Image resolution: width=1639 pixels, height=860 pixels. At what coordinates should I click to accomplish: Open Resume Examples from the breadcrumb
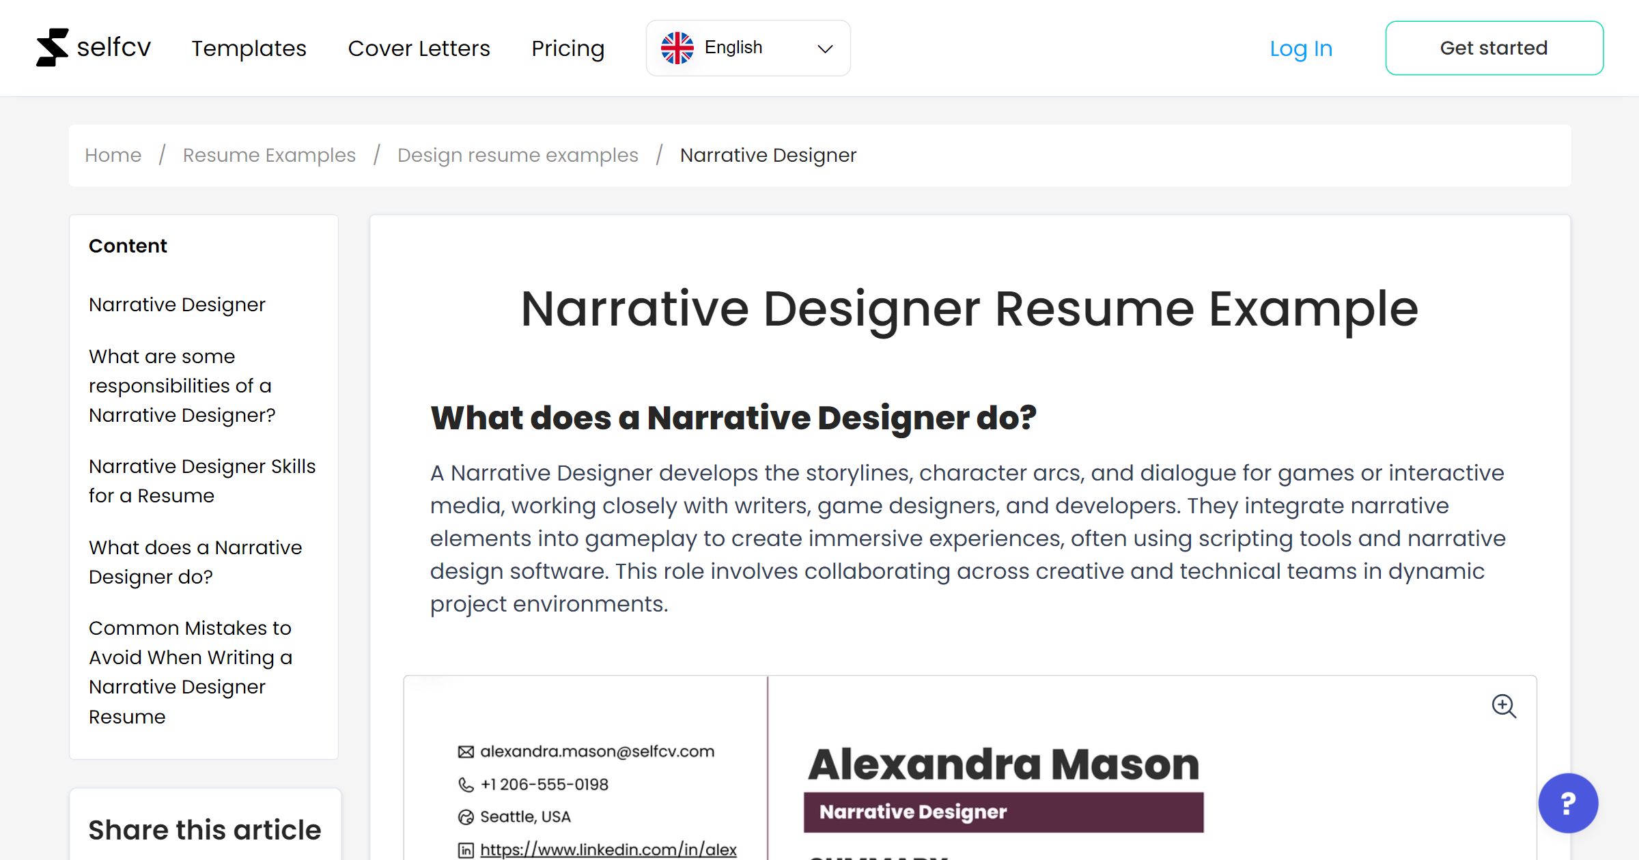268,155
